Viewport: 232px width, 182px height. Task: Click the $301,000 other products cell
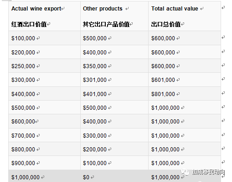tap(114, 80)
